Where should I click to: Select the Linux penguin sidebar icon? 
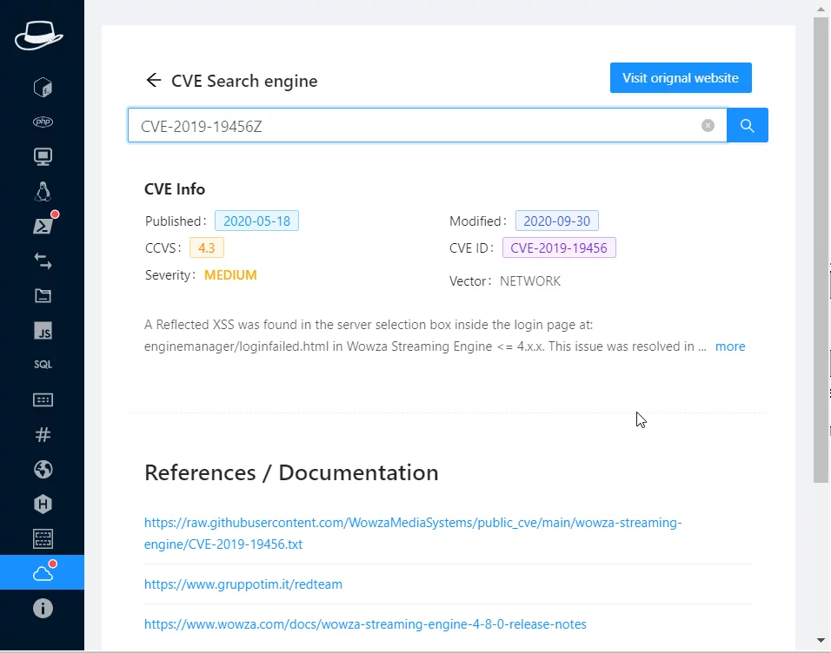coord(43,191)
